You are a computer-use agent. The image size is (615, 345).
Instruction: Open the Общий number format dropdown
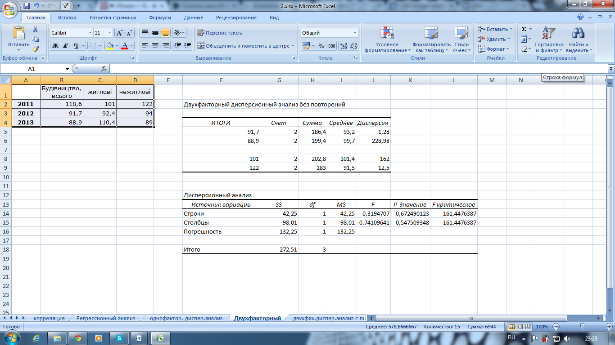tap(355, 33)
